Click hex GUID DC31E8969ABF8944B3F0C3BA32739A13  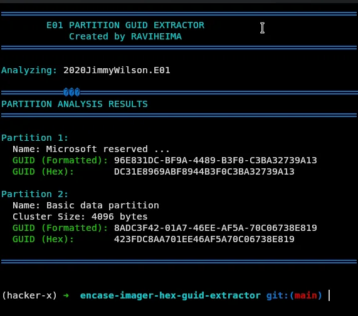(204, 171)
